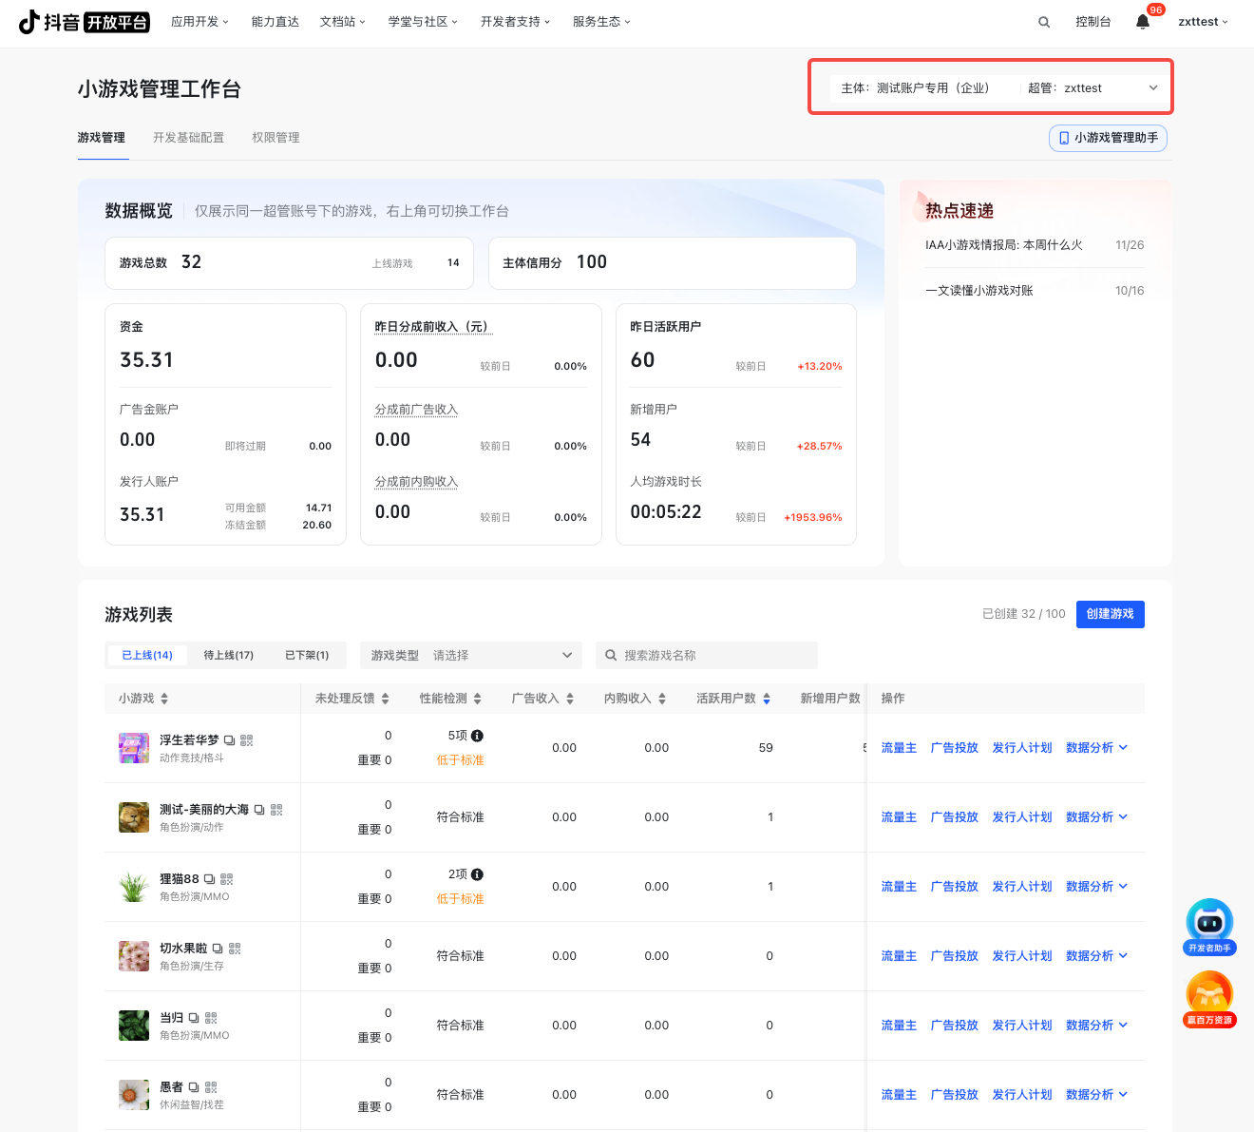
Task: Open the 应用开发 top menu
Action: 199,22
